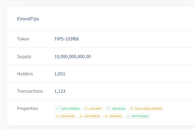
Task: Click the CAN WIPE property badge
Action: (x=113, y=116)
